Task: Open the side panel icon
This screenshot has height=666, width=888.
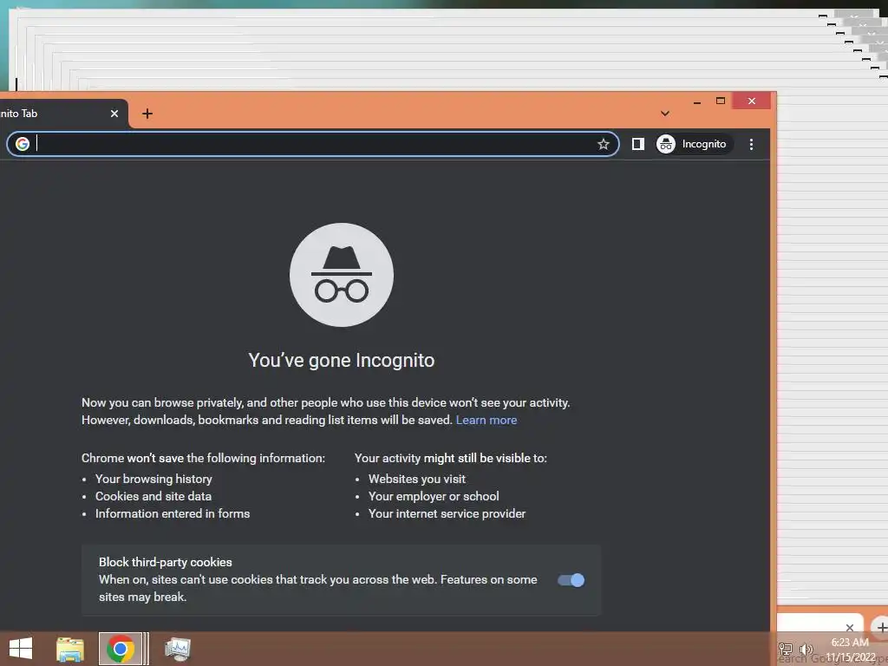Action: 637,145
